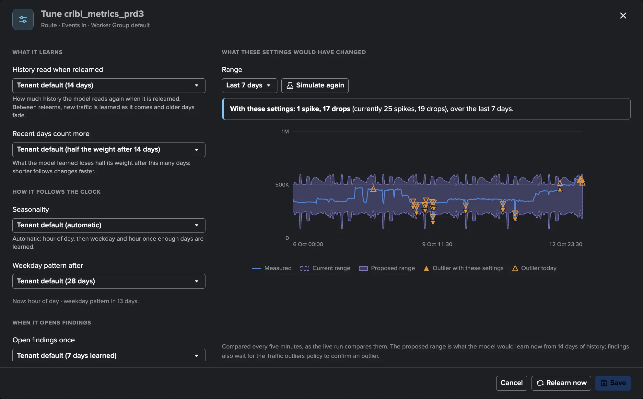Open the Recent days count more dropdown
The height and width of the screenshot is (399, 643).
109,150
